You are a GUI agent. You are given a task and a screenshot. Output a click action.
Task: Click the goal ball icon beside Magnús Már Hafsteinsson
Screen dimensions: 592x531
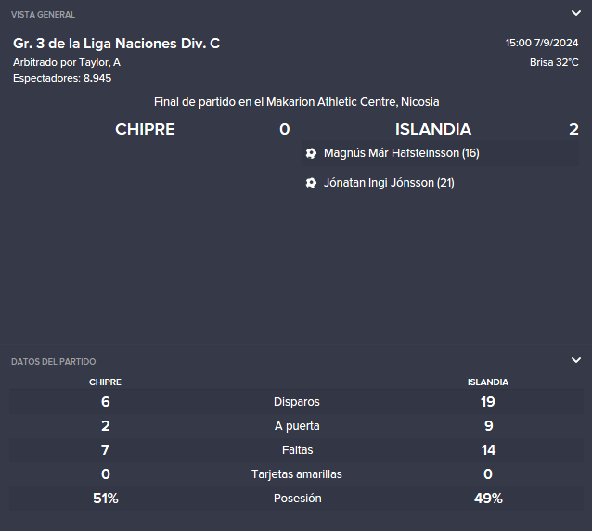311,153
